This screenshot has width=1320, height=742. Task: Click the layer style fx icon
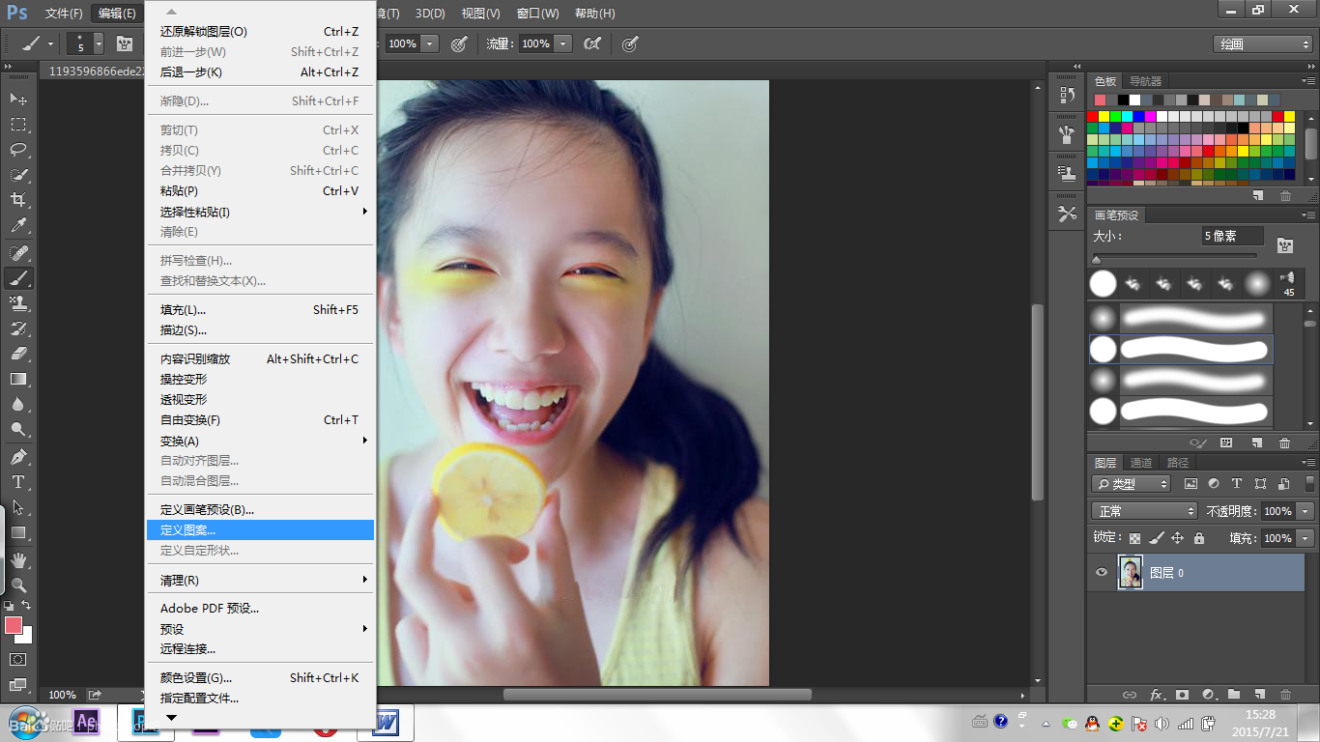pyautogui.click(x=1157, y=695)
